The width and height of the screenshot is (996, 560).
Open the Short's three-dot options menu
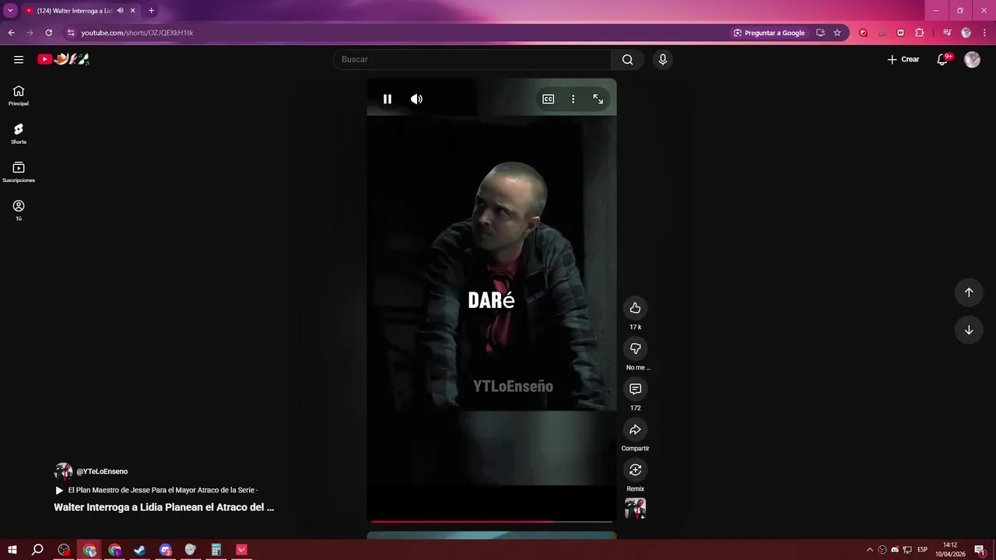[573, 99]
